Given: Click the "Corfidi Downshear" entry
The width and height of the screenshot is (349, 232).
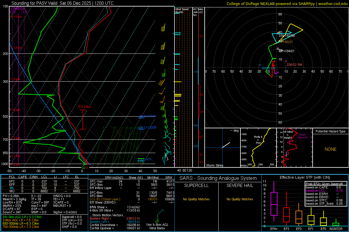Looking at the screenshot, I should click(x=115, y=225).
